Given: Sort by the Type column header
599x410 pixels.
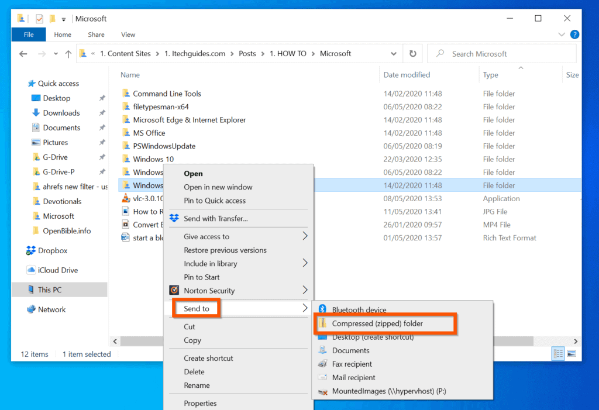Looking at the screenshot, I should 491,75.
